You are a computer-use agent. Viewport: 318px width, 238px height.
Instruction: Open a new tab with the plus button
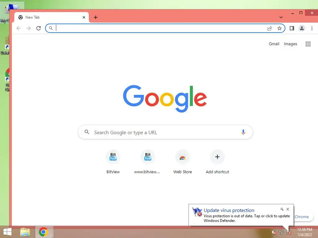[96, 17]
